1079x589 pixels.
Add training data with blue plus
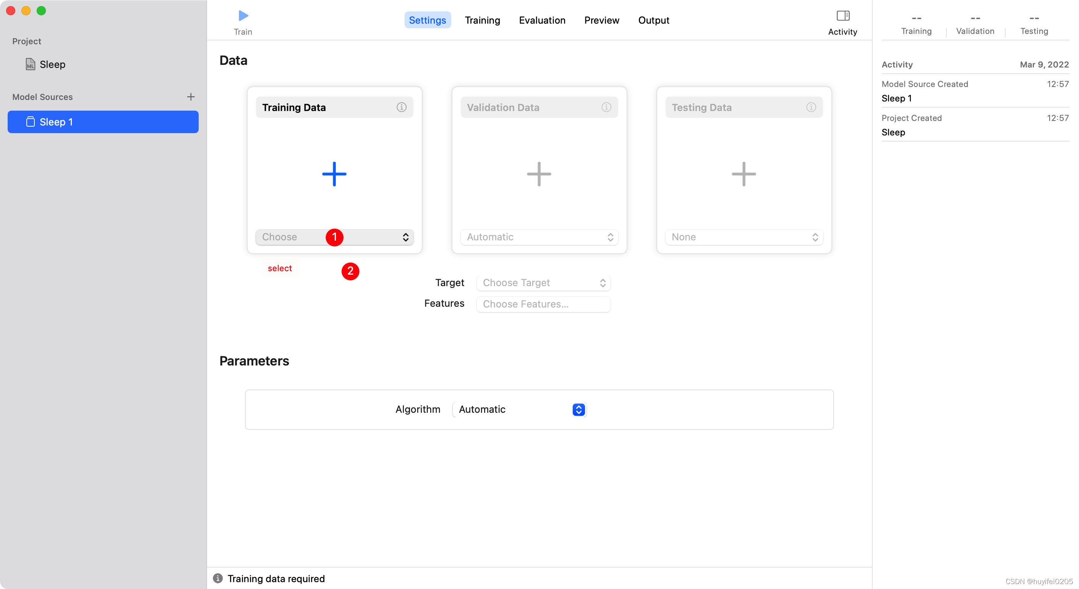pyautogui.click(x=334, y=174)
